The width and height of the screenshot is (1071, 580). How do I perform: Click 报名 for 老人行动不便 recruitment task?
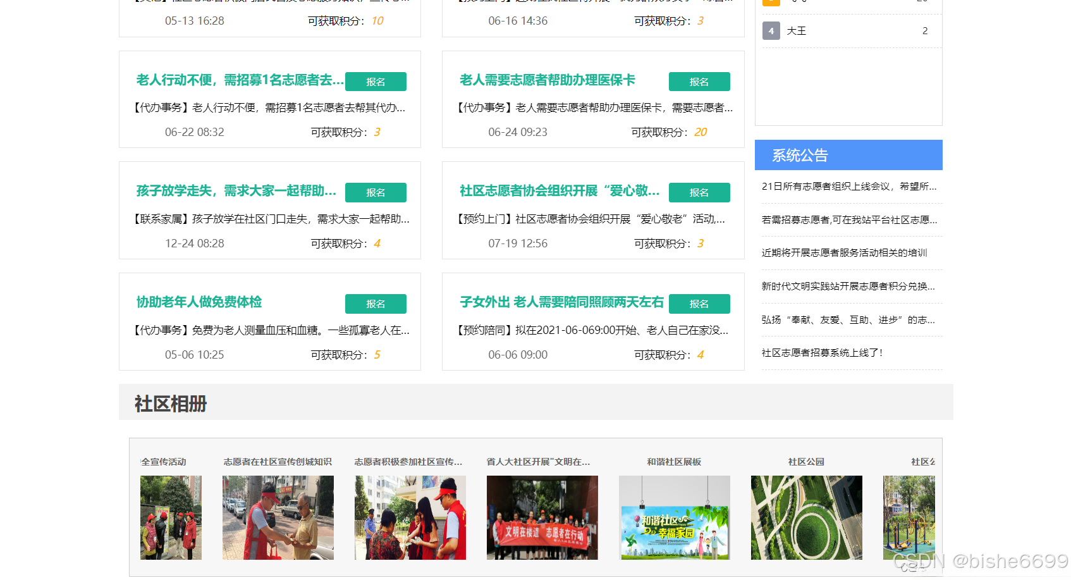[x=376, y=82]
